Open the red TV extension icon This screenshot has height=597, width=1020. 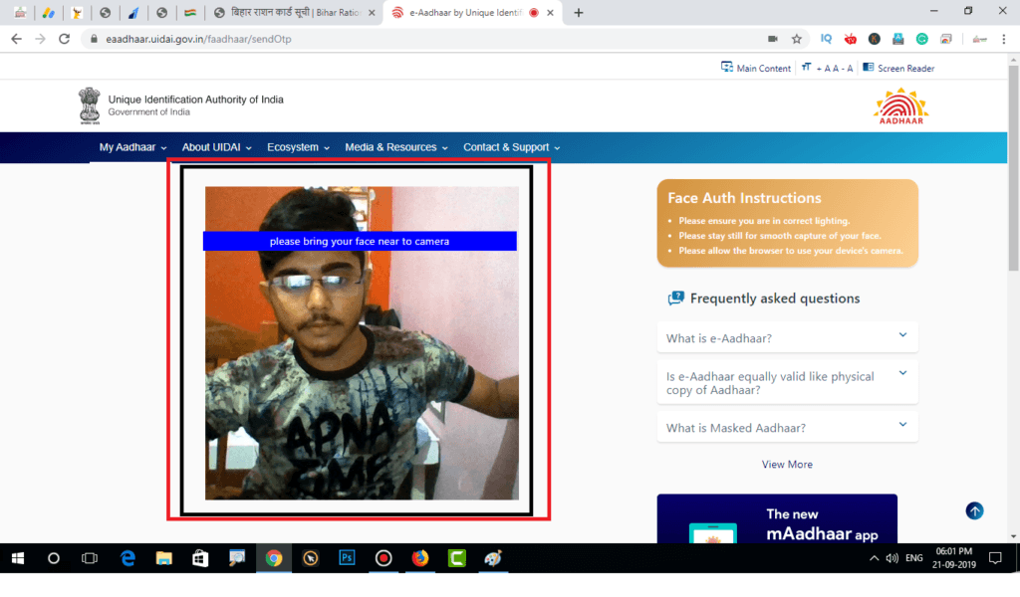click(851, 39)
